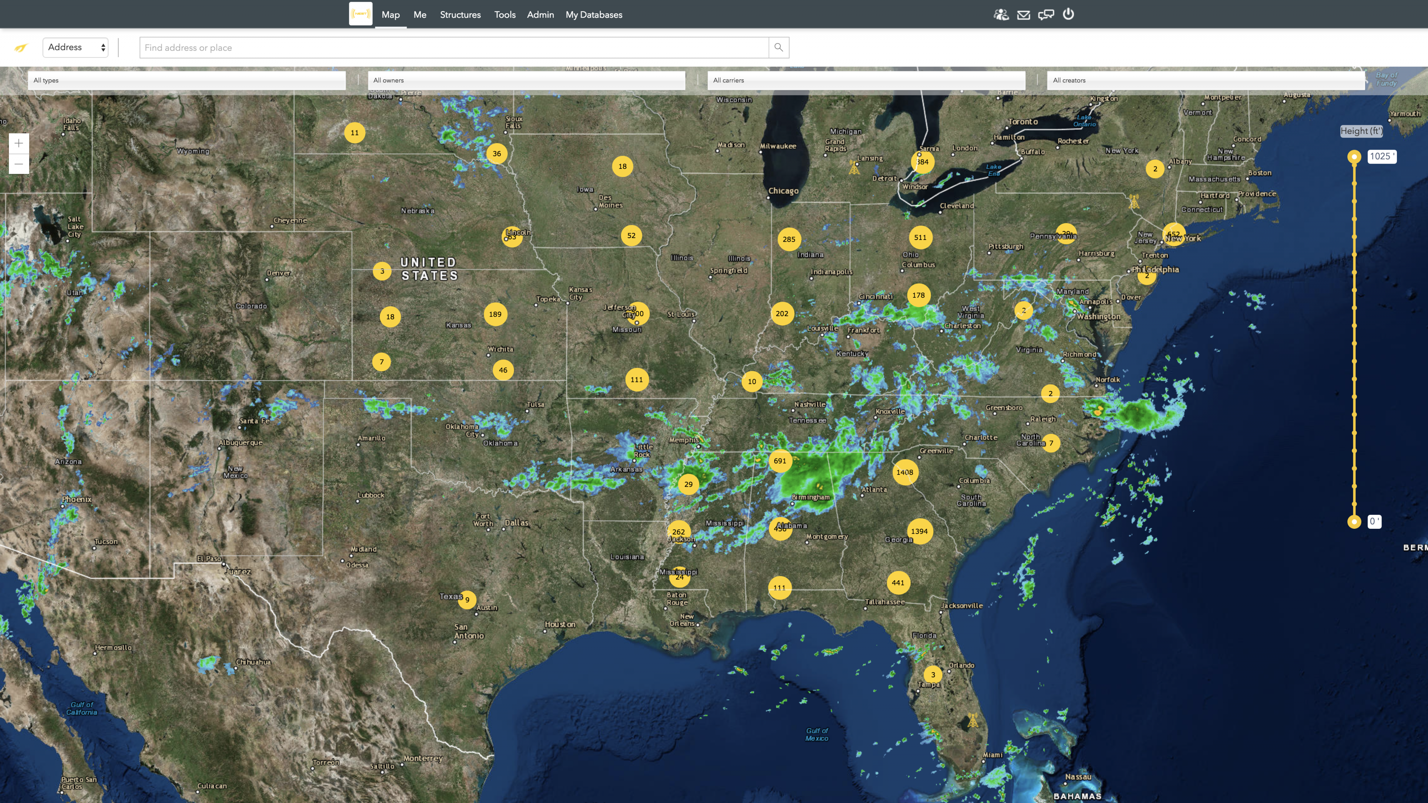Select tower icon near Lansing

coord(854,167)
